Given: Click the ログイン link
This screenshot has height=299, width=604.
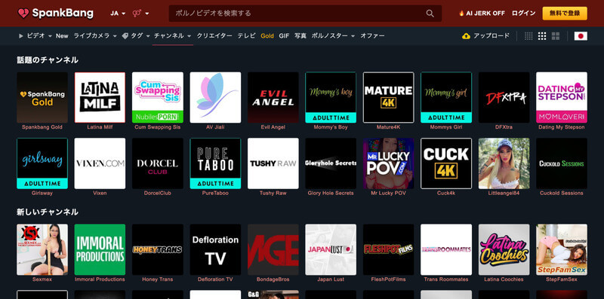Looking at the screenshot, I should click(523, 13).
